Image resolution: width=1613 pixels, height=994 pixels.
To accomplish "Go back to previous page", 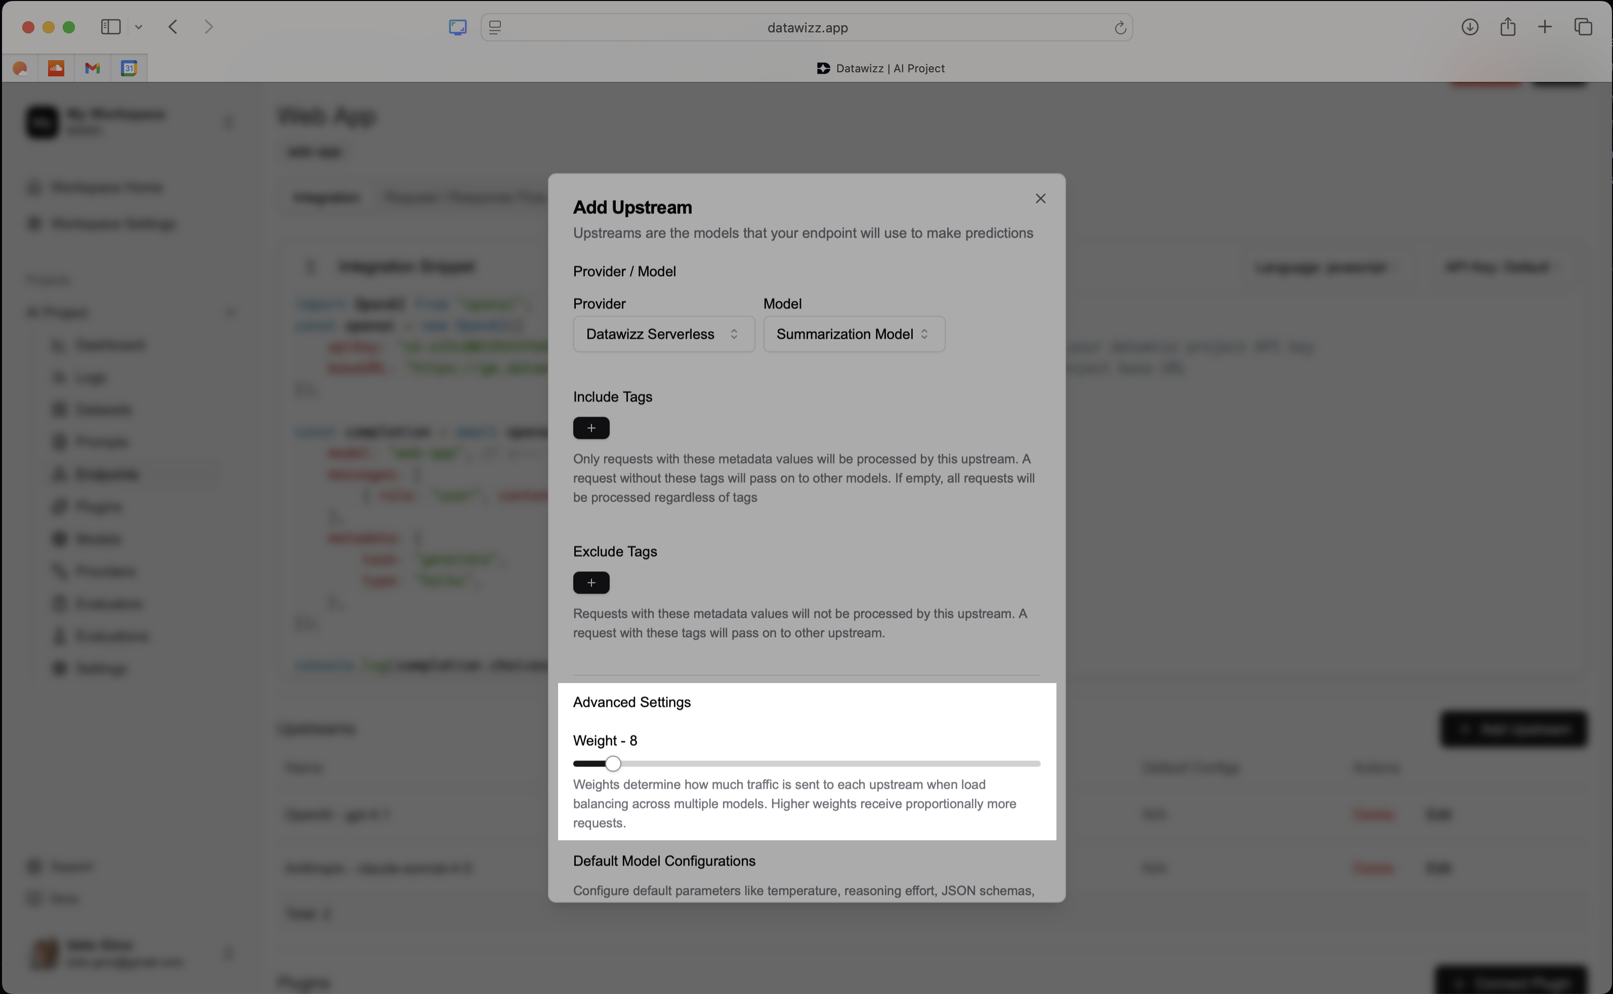I will pyautogui.click(x=173, y=27).
